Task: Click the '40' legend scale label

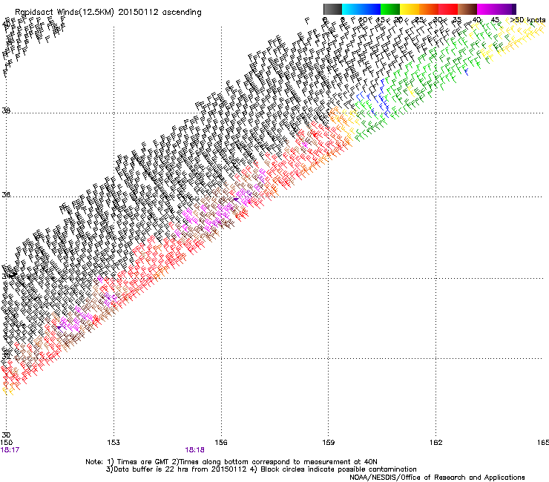Action: point(476,20)
